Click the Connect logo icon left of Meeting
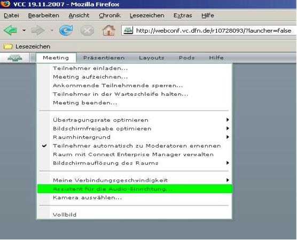 click(x=15, y=58)
